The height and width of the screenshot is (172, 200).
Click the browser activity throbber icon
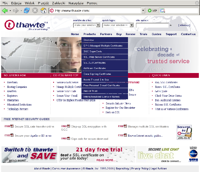click(197, 3)
